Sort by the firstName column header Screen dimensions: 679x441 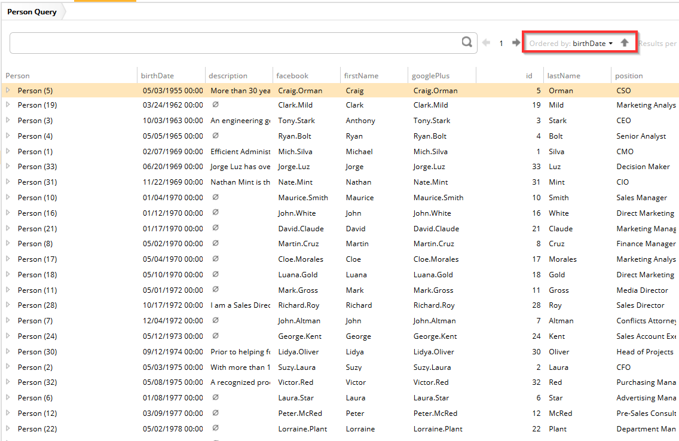click(x=361, y=76)
